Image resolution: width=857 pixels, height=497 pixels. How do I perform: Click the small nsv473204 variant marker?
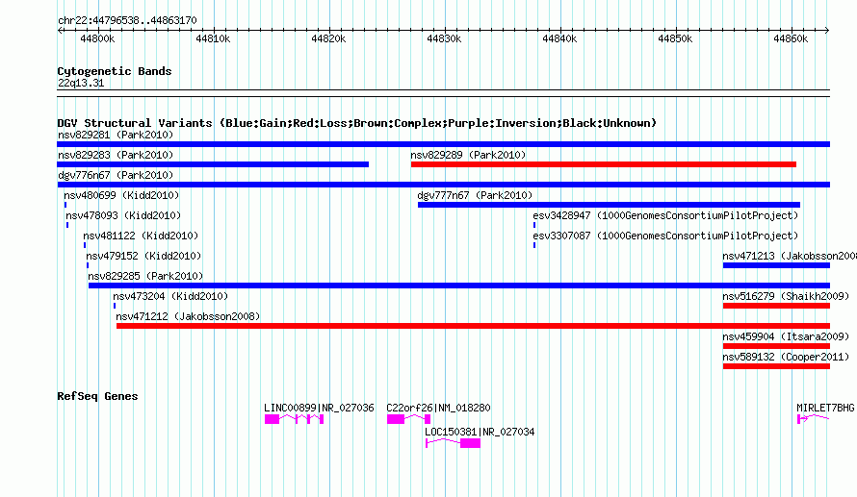pyautogui.click(x=115, y=306)
